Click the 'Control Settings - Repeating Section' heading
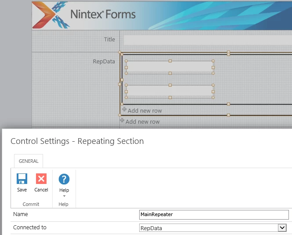292x235 pixels. coord(77,141)
